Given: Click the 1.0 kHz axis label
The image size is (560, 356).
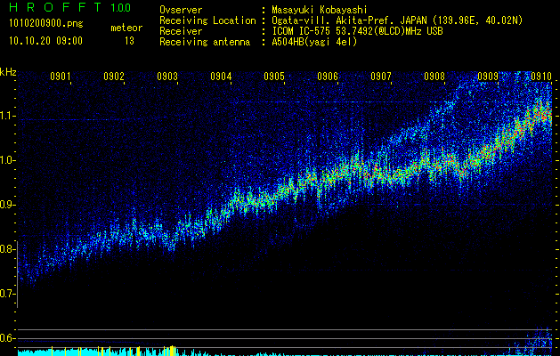Looking at the screenshot, I should click(x=8, y=160).
